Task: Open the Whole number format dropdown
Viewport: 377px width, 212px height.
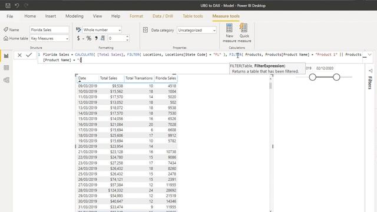Action: tap(120, 30)
